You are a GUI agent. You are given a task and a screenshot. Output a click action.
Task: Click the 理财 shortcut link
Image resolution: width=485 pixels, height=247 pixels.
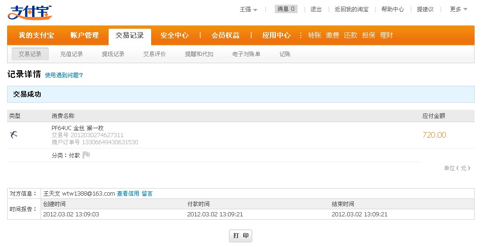pyautogui.click(x=386, y=35)
